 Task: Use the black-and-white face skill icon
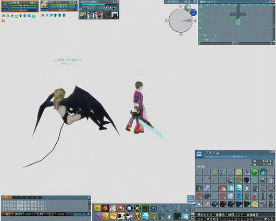coord(121,216)
